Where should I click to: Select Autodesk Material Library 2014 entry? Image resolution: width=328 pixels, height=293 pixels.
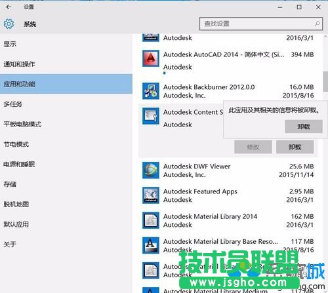[210, 216]
